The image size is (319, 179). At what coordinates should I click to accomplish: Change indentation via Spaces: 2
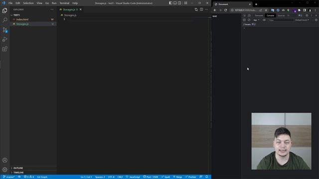(x=100, y=177)
